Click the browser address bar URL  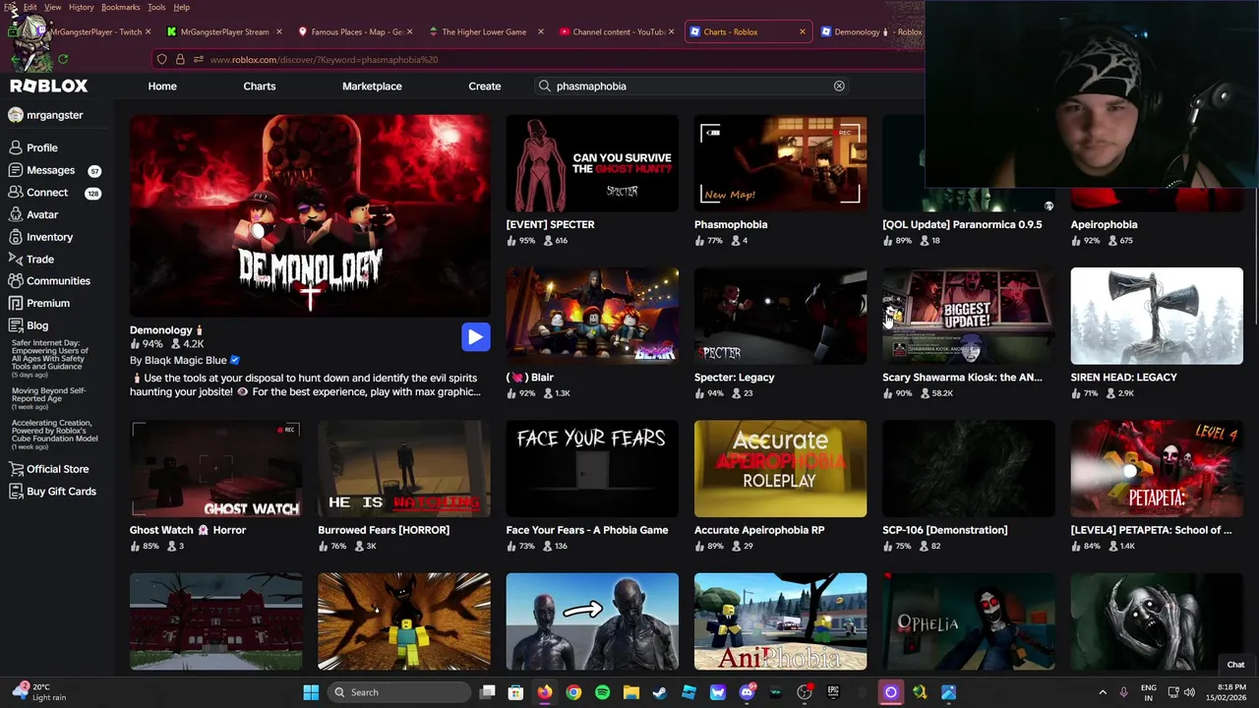[x=324, y=59]
